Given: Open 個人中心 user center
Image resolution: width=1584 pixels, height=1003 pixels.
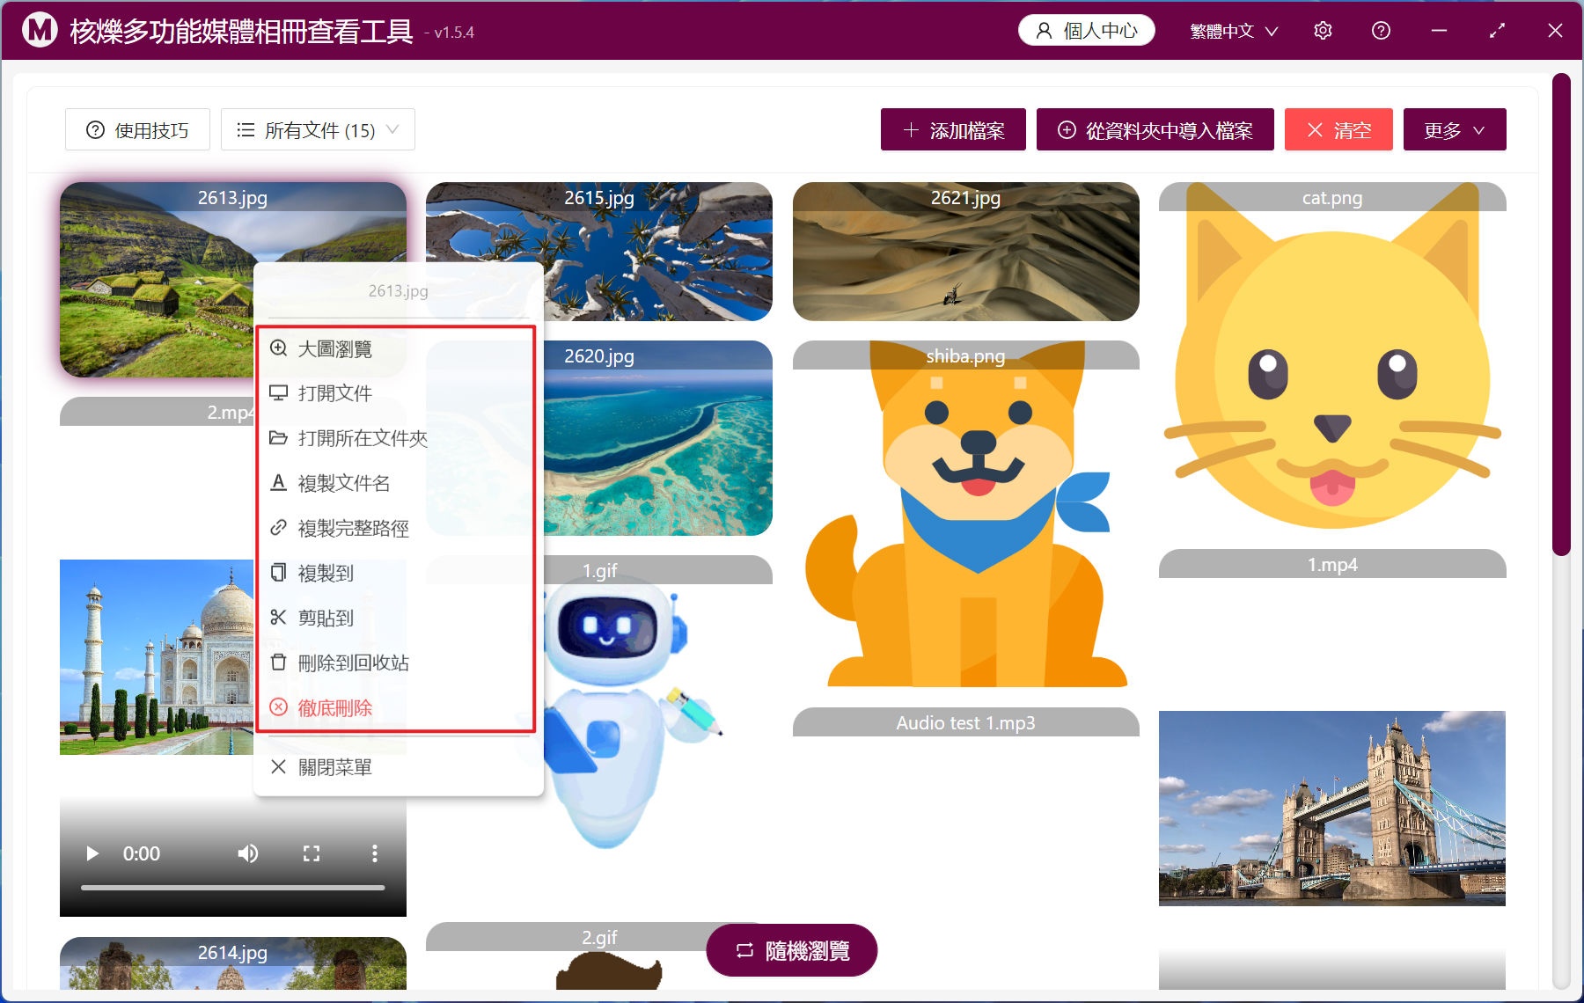Looking at the screenshot, I should (x=1087, y=31).
